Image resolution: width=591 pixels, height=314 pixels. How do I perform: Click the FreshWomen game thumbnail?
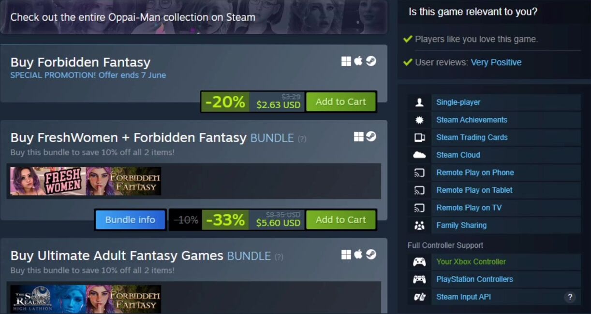point(48,181)
